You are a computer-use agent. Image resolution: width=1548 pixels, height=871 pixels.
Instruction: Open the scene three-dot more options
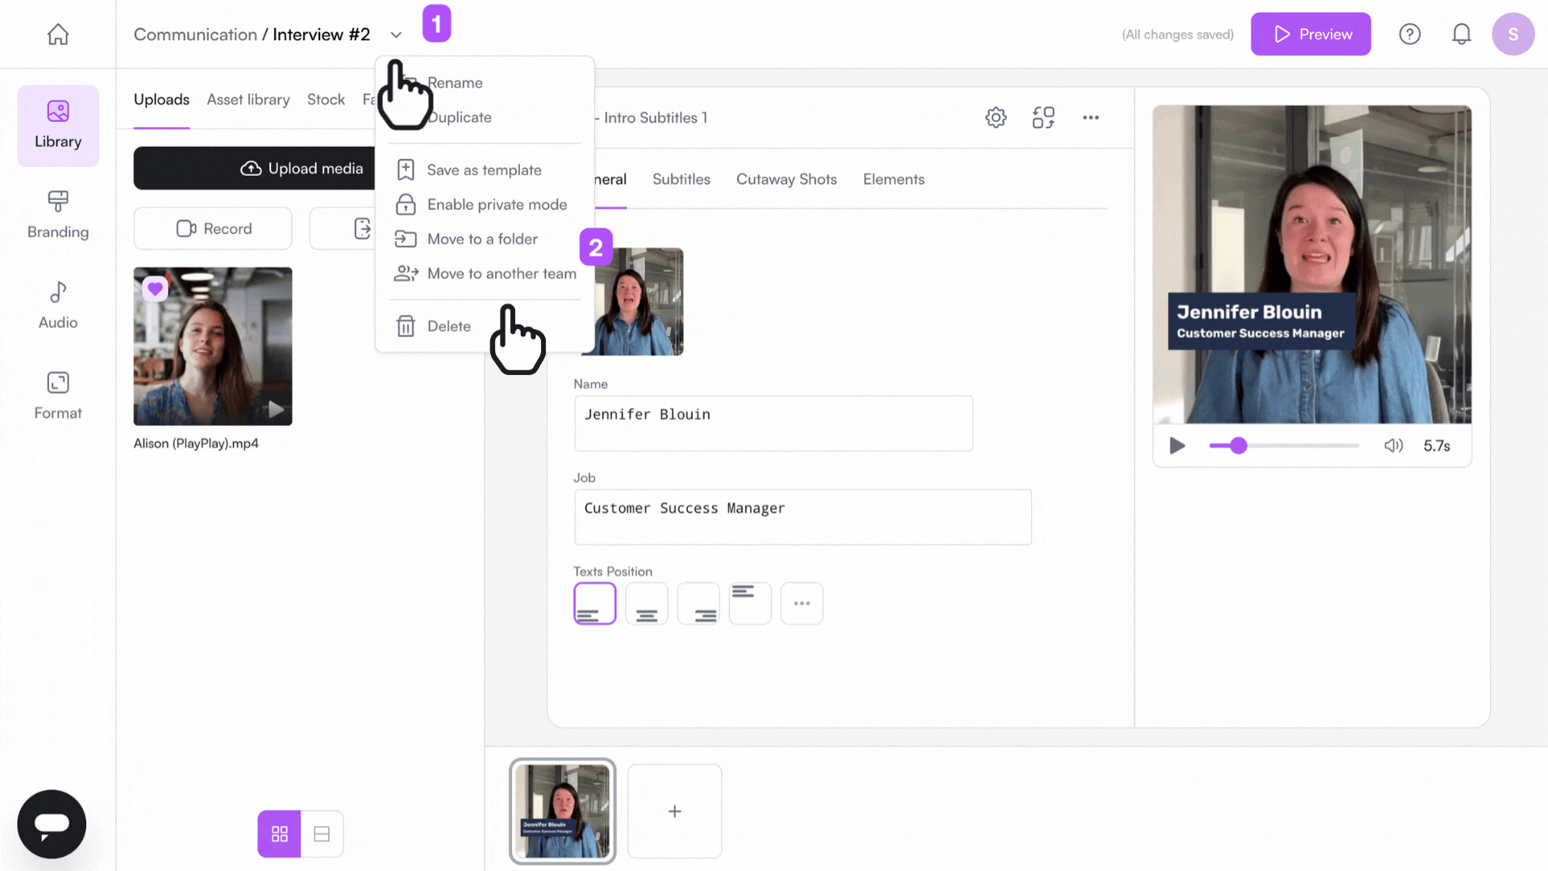[1091, 118]
